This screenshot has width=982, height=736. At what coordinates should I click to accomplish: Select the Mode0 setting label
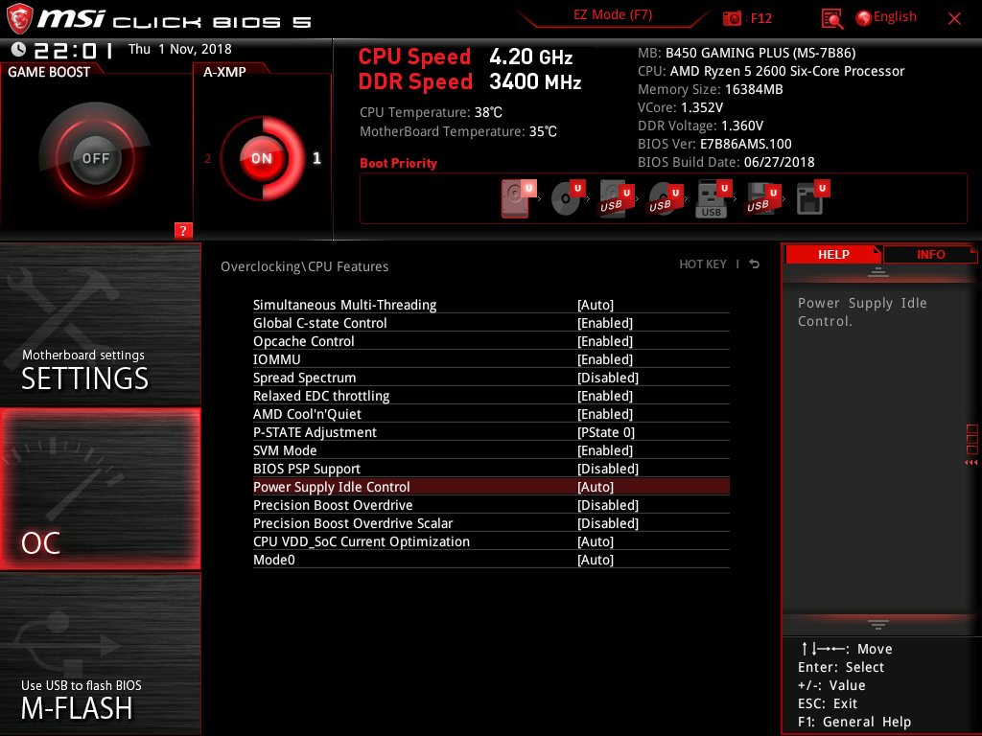[x=273, y=559]
